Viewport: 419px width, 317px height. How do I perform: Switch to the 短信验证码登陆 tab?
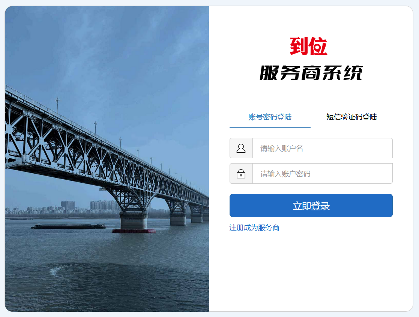pos(351,117)
